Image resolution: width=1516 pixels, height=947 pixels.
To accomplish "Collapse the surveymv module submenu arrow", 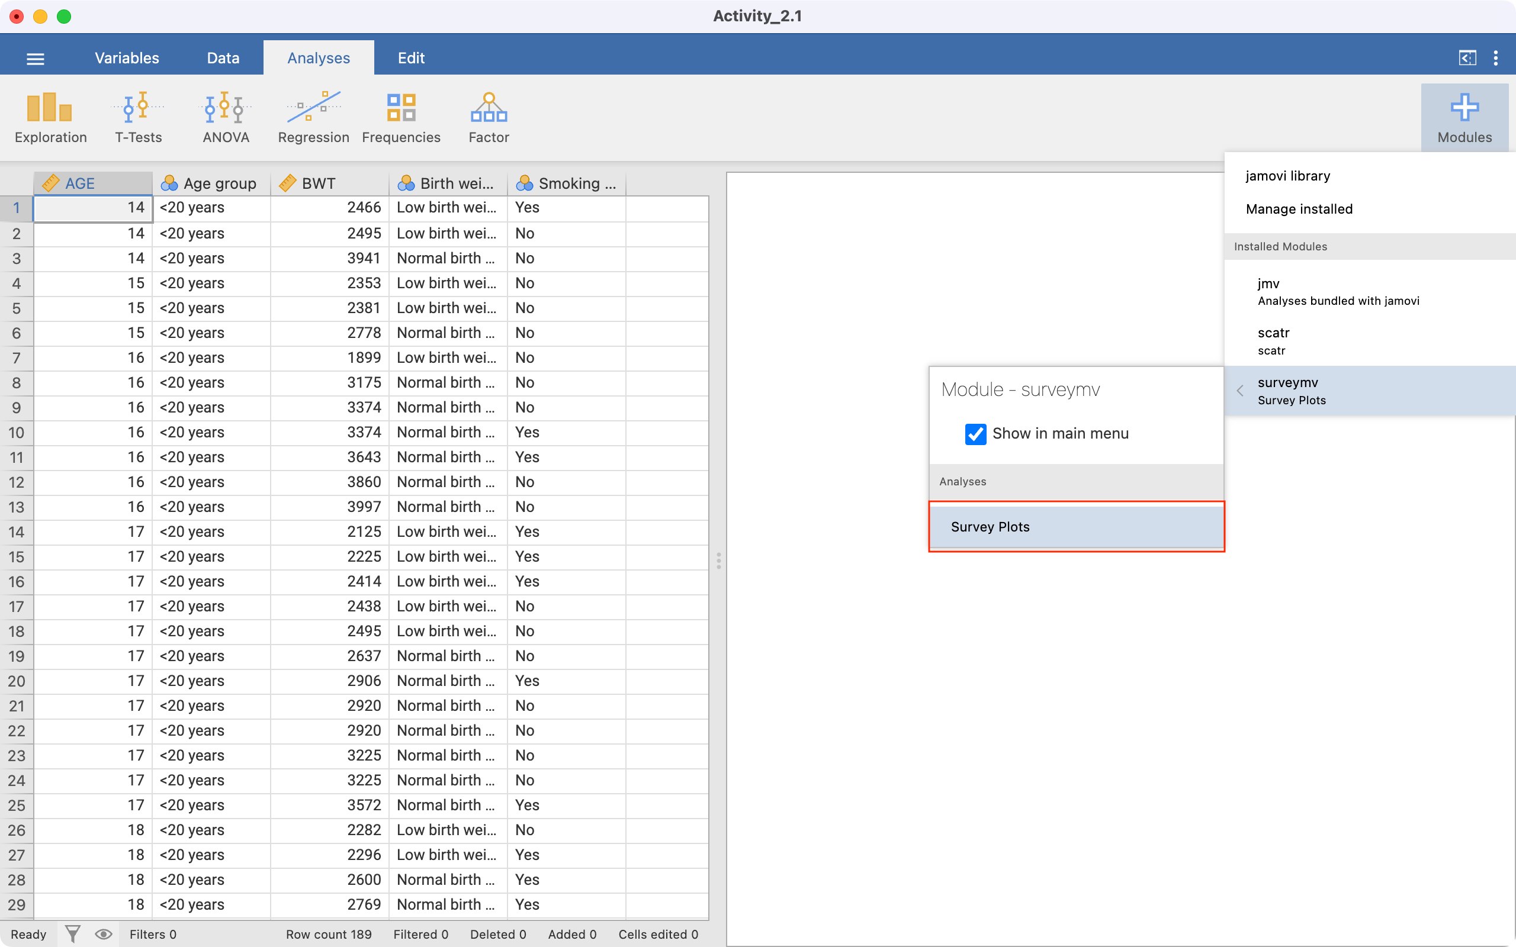I will click(x=1241, y=391).
